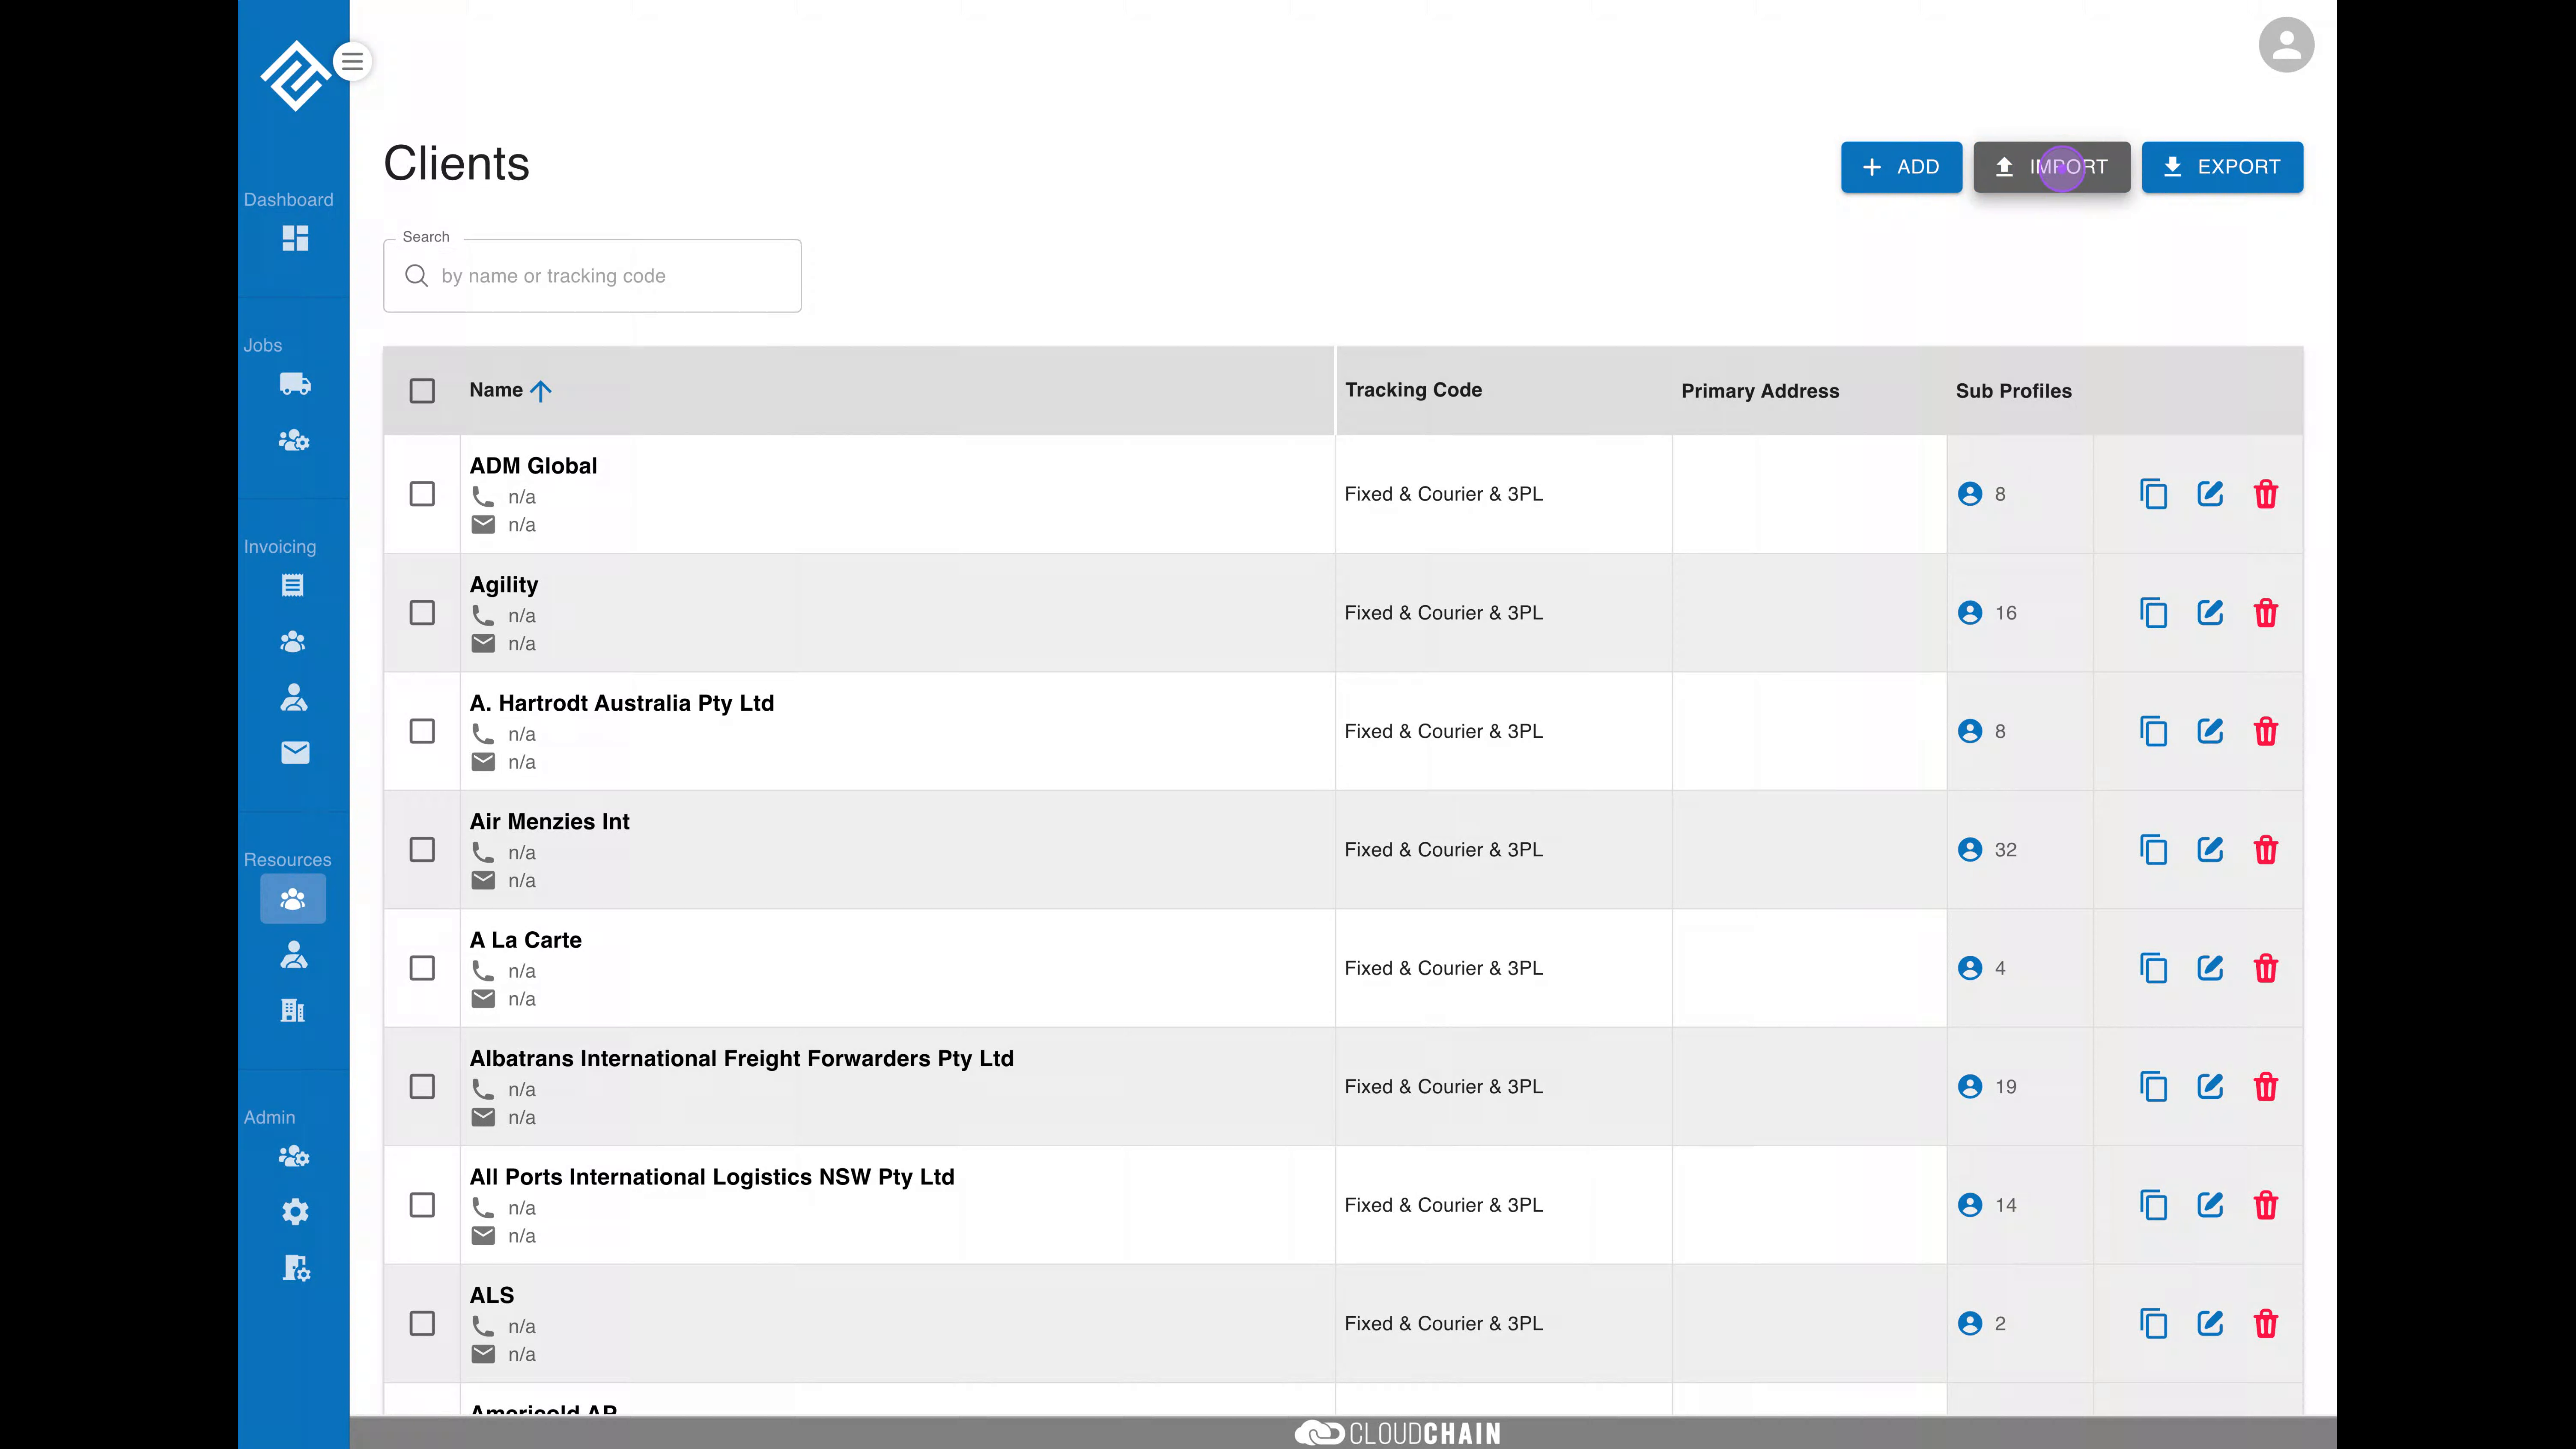Tick the ADM Global row checkbox
The height and width of the screenshot is (1449, 2576).
[x=422, y=494]
